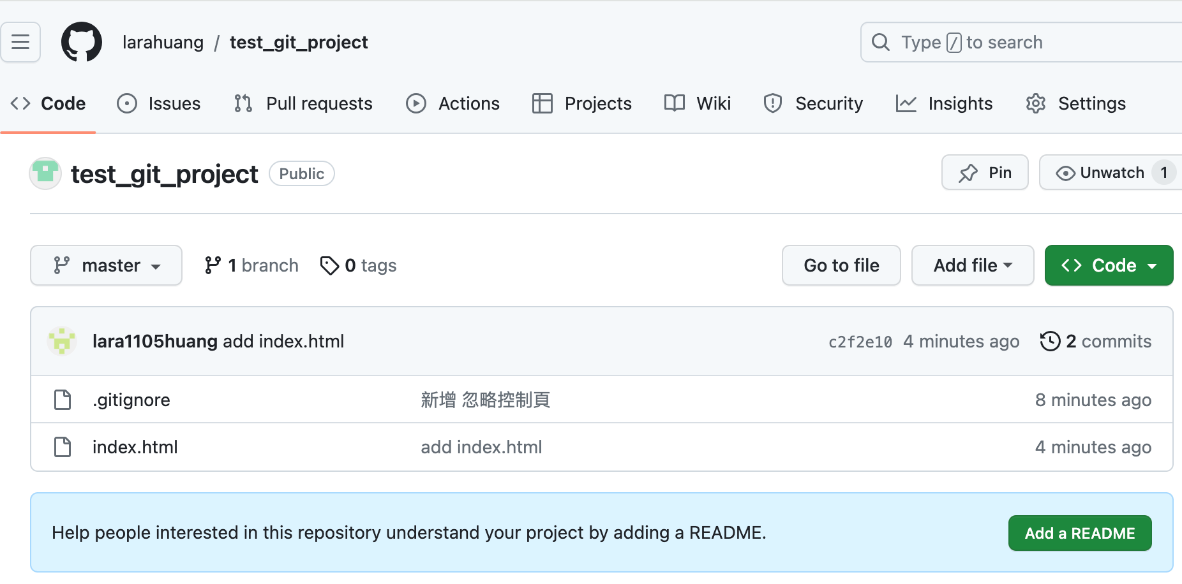Expand the master branch dropdown
This screenshot has width=1182, height=584.
106,265
